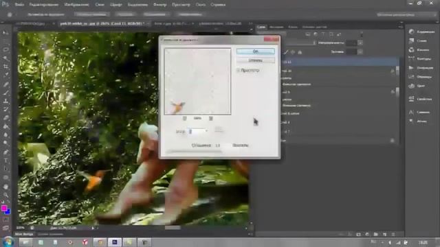Select the Paint Bucket tool
440x247 pixels.
5,126
